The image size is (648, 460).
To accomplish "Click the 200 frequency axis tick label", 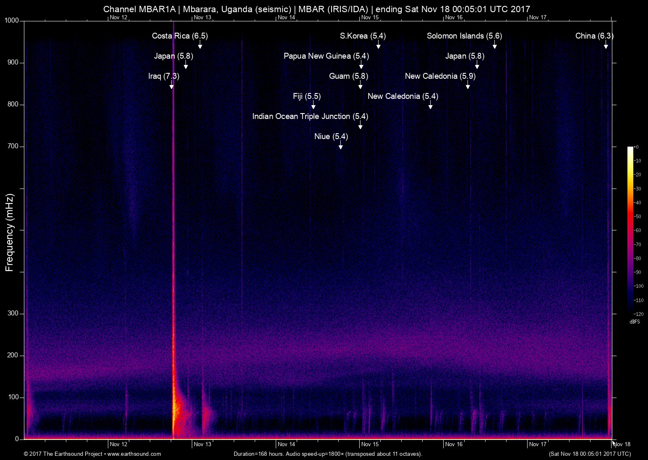I will pos(14,355).
